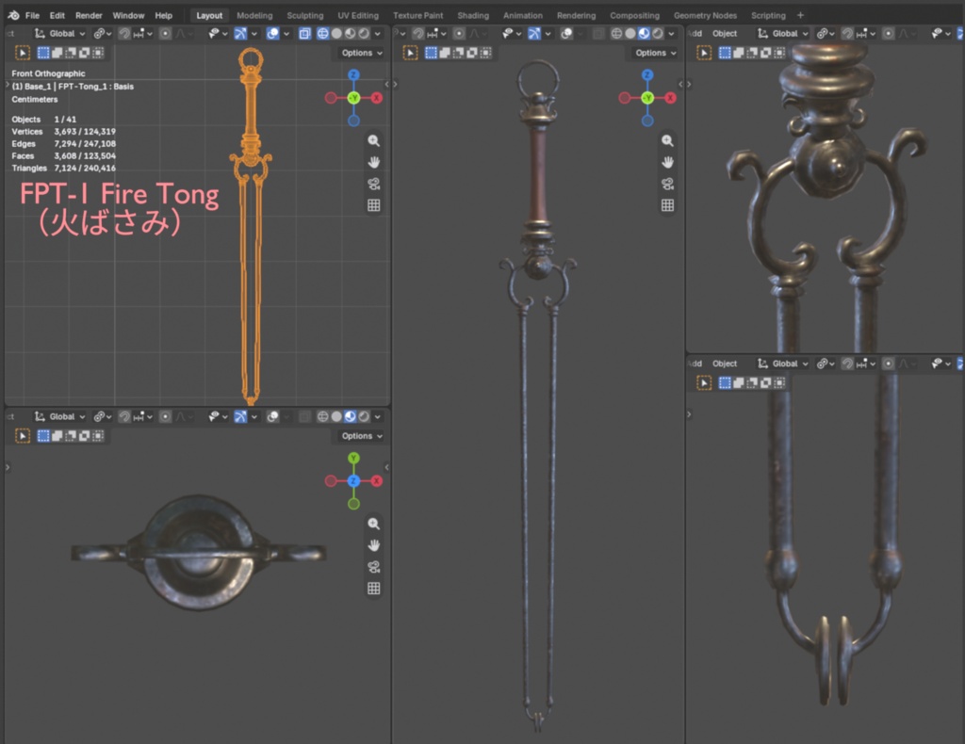965x744 pixels.
Task: Click the 'Front Orthographic' view label text
Action: coord(49,73)
